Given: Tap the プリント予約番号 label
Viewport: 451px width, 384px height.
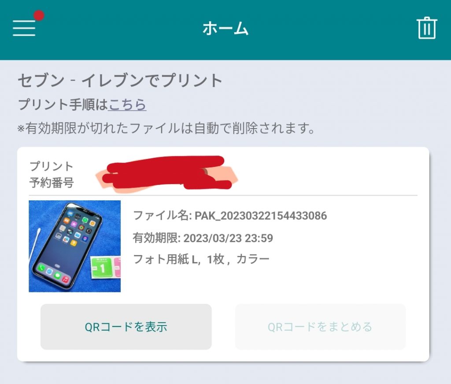Looking at the screenshot, I should click(52, 174).
